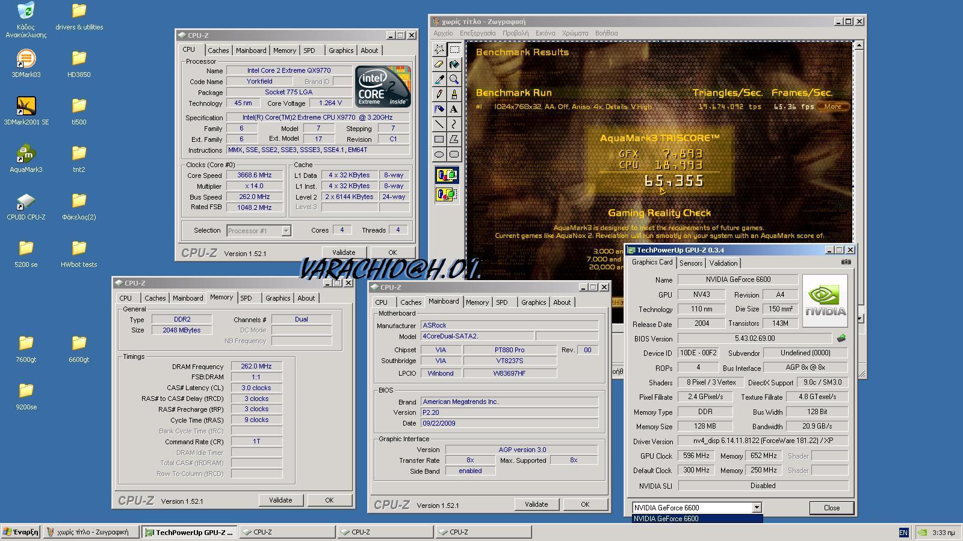Click the More button in AquaMark results

[x=833, y=106]
